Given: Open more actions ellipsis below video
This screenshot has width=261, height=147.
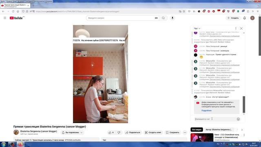Looking at the screenshot, I should (x=185, y=132).
